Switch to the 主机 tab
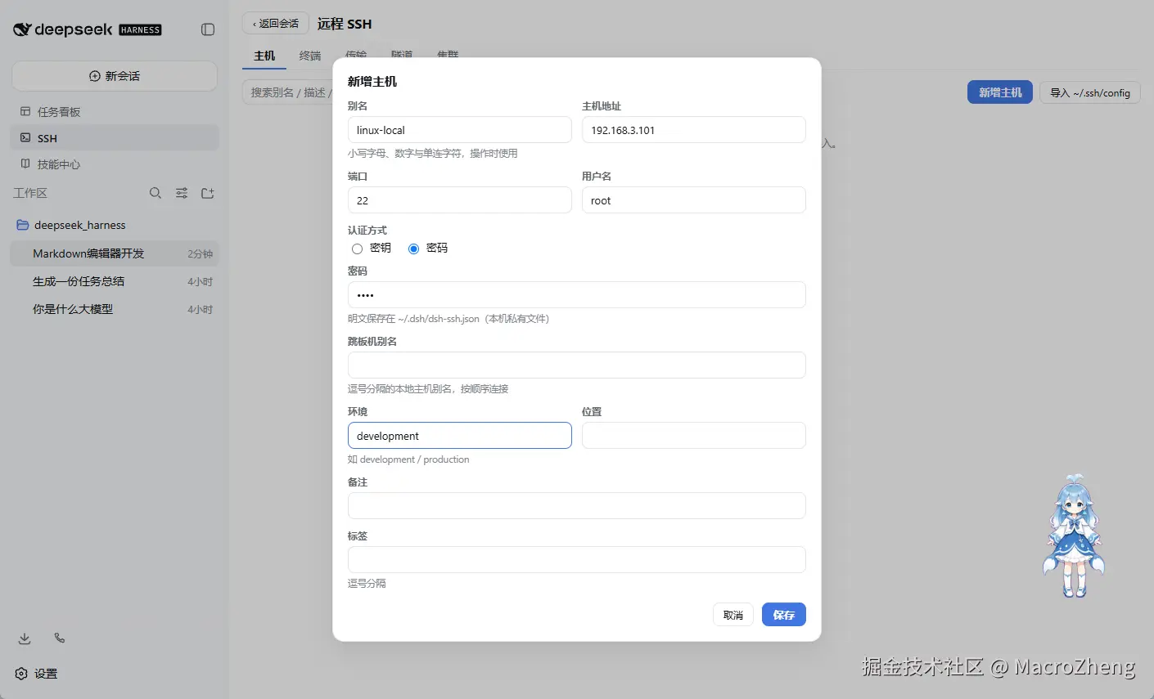The height and width of the screenshot is (699, 1154). (264, 56)
